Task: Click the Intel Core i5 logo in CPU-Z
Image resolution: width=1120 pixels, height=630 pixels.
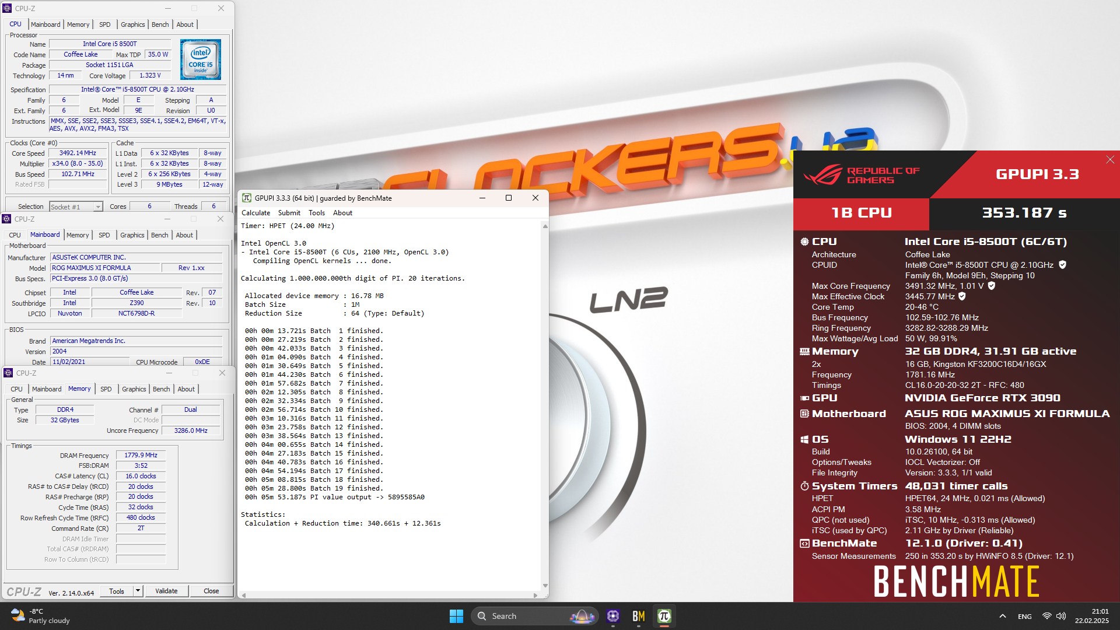Action: pos(200,60)
